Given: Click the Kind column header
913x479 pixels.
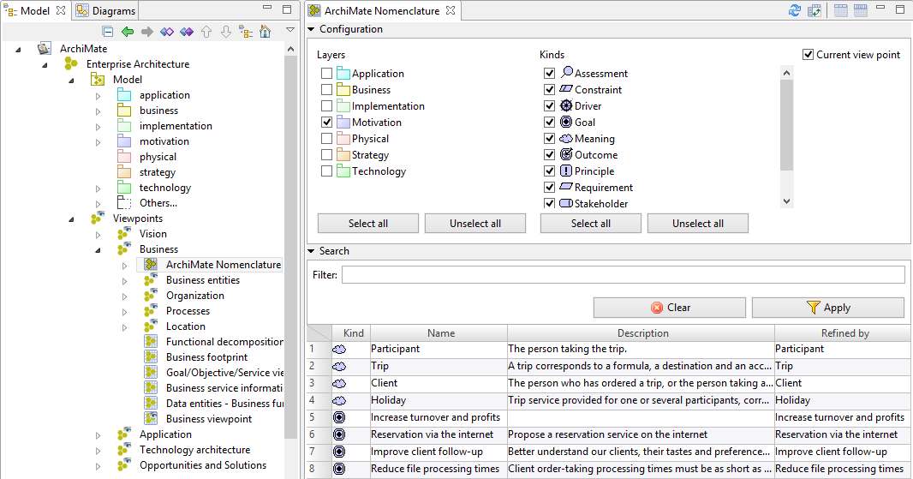Looking at the screenshot, I should [353, 333].
